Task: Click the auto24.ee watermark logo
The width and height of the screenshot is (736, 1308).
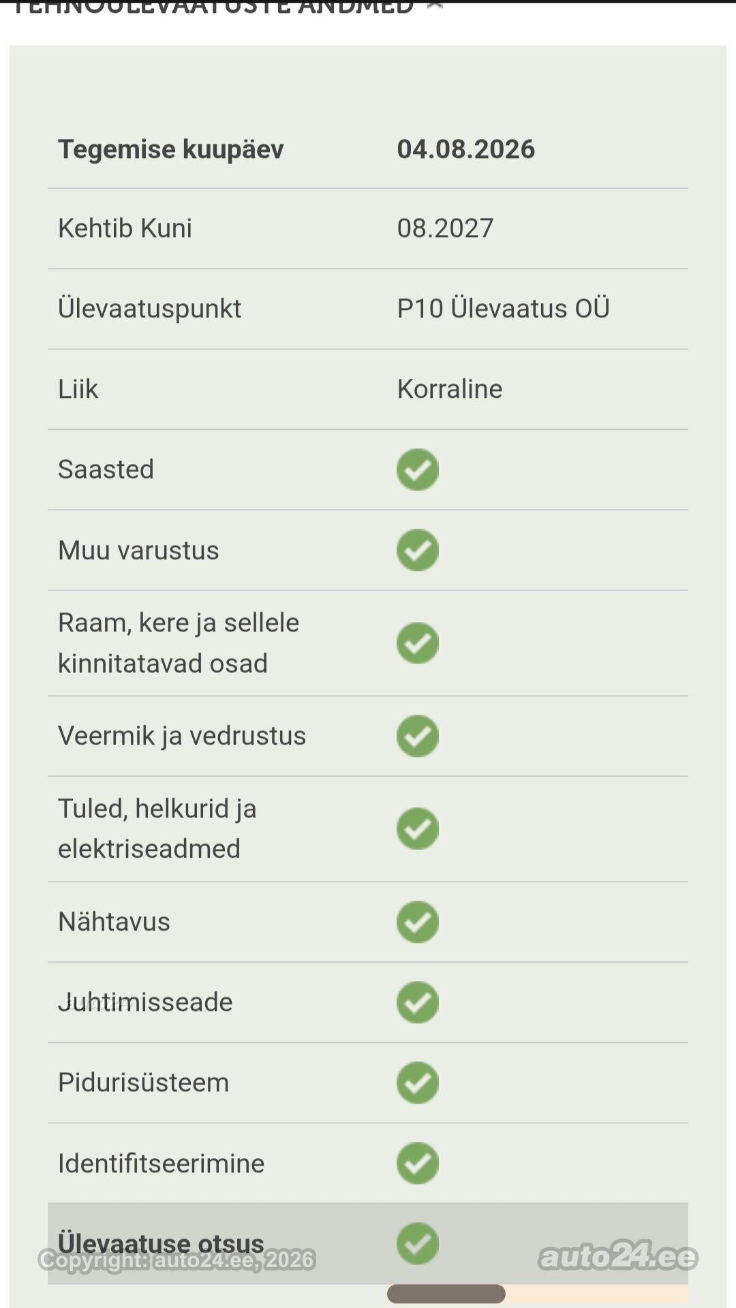Action: [618, 1257]
